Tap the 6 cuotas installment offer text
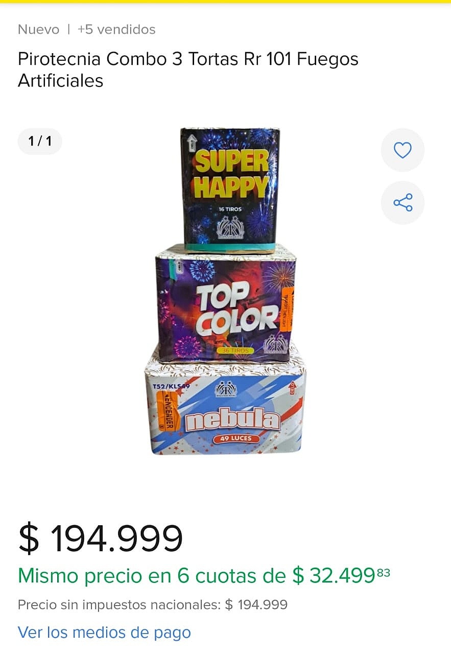 tap(204, 576)
